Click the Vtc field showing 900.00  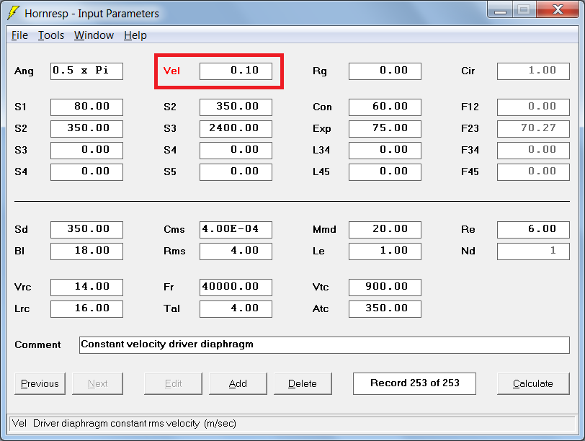point(385,288)
